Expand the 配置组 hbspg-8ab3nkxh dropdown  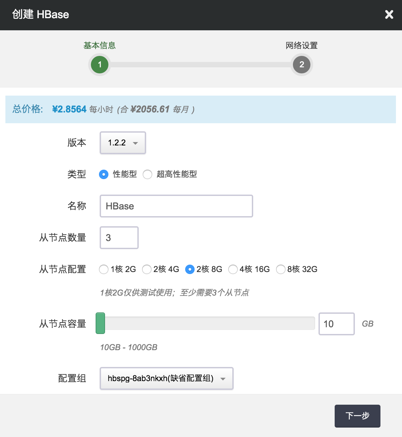click(167, 378)
